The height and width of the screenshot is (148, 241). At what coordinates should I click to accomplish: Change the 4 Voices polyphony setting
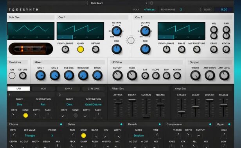click(149, 9)
